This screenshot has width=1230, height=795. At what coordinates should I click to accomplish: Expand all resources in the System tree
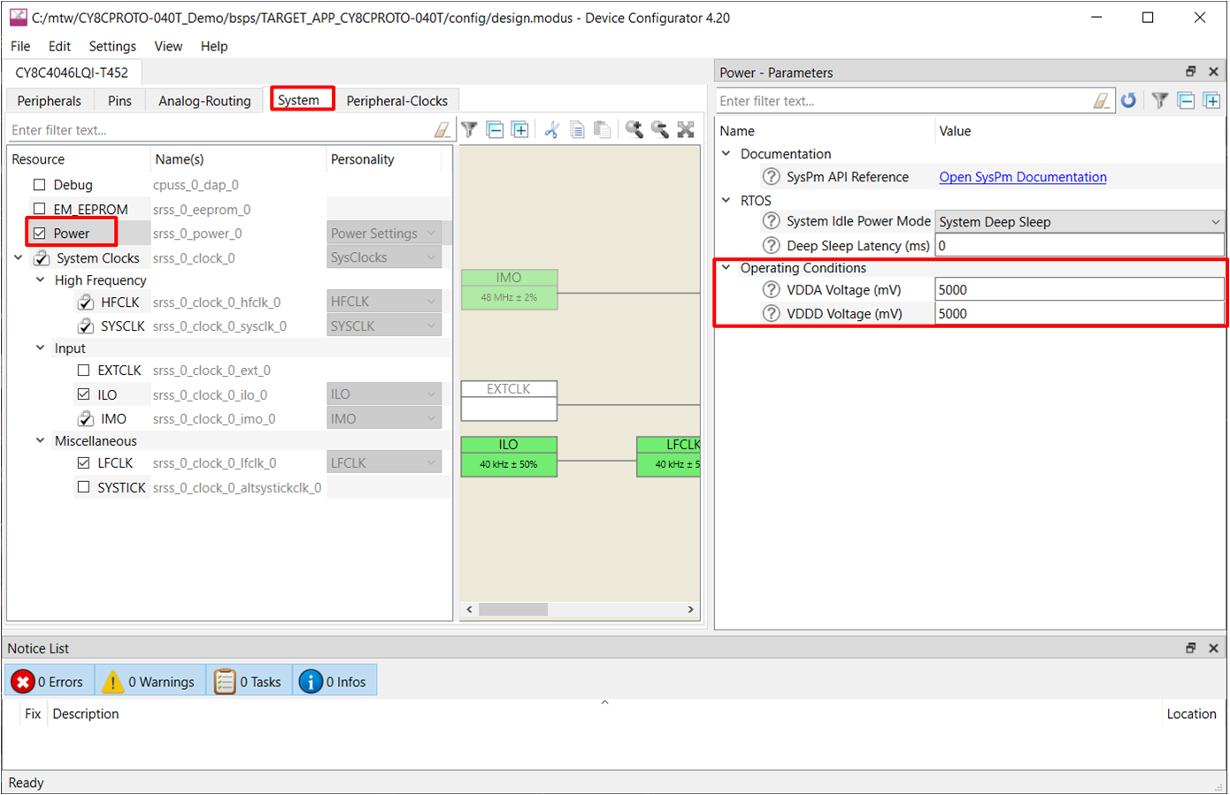[x=520, y=130]
